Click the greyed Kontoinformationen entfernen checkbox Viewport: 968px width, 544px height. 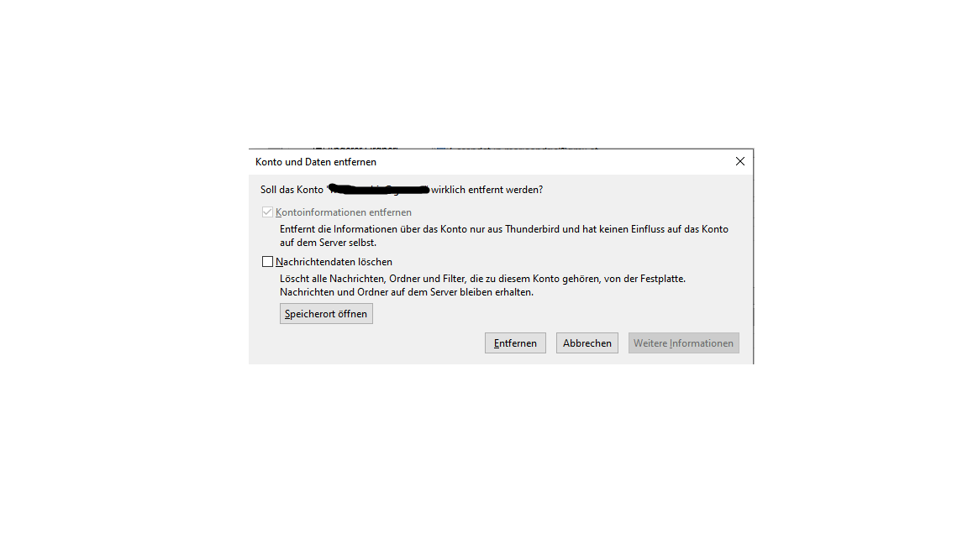(x=267, y=212)
